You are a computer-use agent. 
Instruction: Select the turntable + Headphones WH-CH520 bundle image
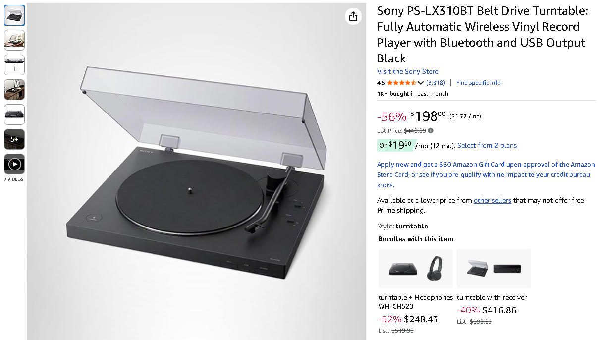coord(415,269)
